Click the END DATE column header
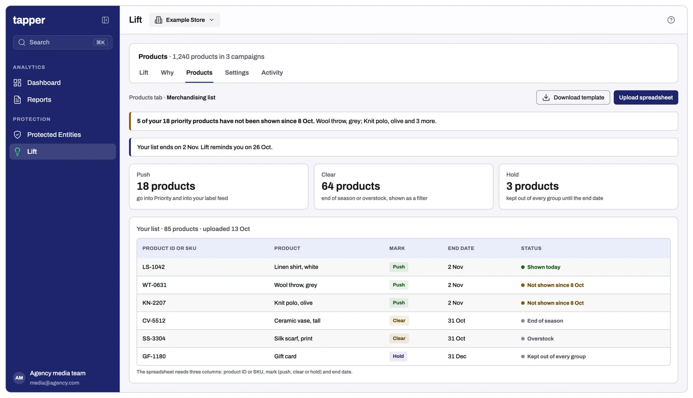 461,248
